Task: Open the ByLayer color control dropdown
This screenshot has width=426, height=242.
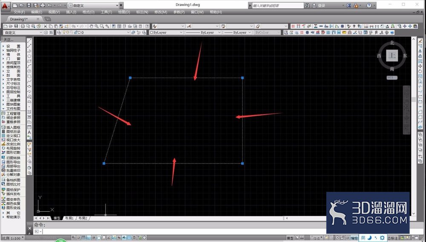Action: click(x=166, y=32)
